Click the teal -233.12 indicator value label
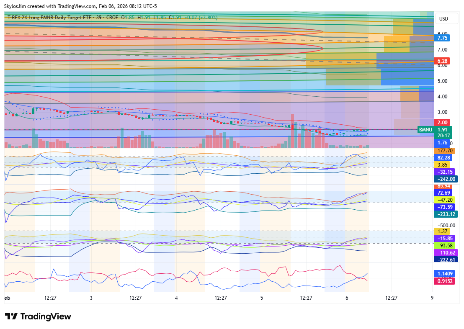The height and width of the screenshot is (329, 464). pyautogui.click(x=446, y=214)
